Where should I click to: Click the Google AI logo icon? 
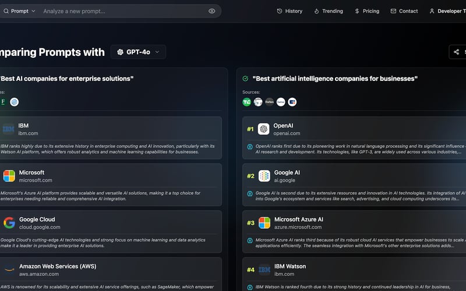tap(264, 176)
